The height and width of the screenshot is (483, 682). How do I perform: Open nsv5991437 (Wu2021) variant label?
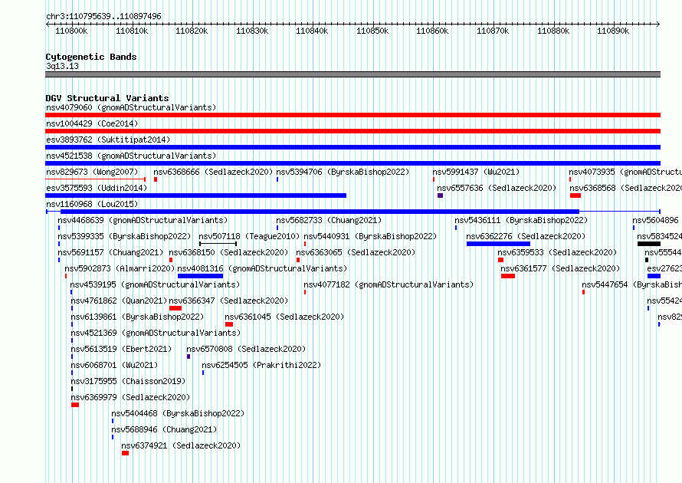[476, 172]
